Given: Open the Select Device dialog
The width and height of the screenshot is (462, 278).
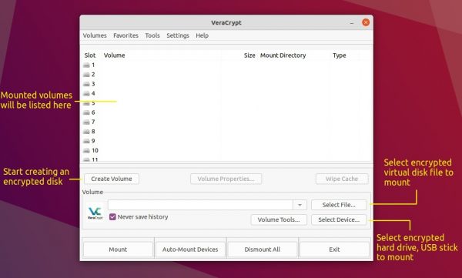Looking at the screenshot, I should pos(339,219).
